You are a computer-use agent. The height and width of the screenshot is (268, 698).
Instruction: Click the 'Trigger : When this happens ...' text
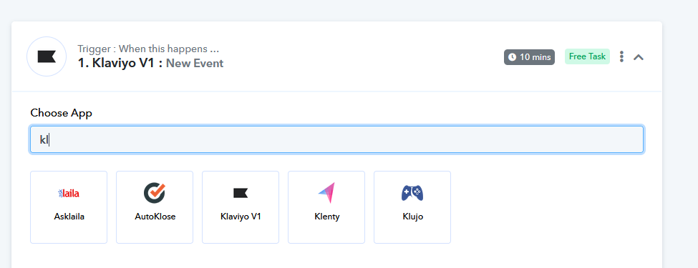coord(148,49)
